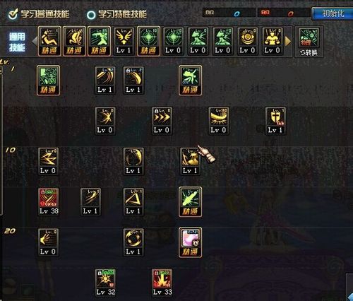Toggle the green ON passive skill icon
353x301 pixels.
pyautogui.click(x=190, y=81)
